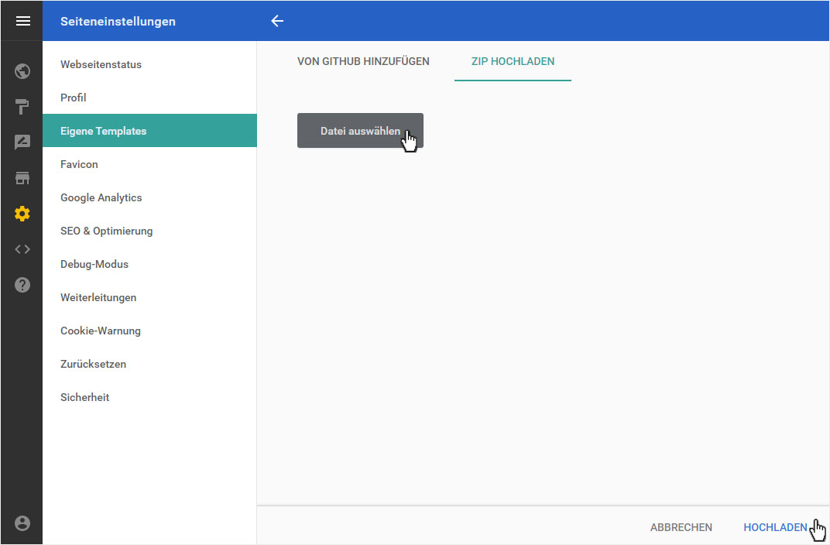Open the user account icon

pos(22,523)
